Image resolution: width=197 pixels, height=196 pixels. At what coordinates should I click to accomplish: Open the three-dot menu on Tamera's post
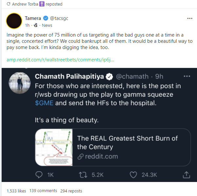[190, 18]
